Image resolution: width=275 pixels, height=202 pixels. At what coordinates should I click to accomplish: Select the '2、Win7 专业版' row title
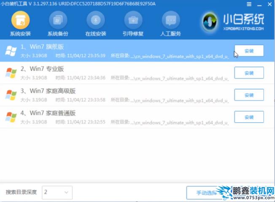pyautogui.click(x=42, y=69)
